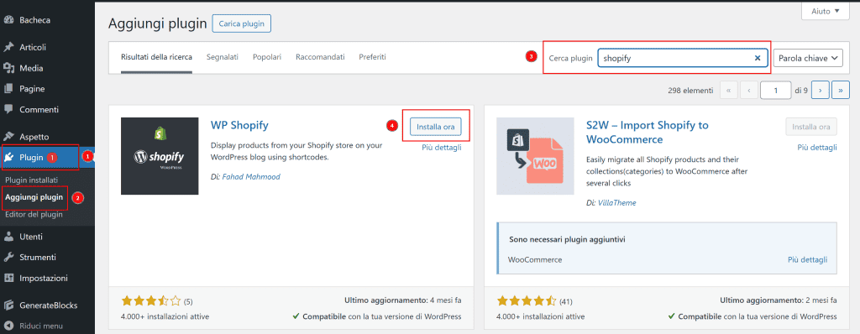Image resolution: width=860 pixels, height=334 pixels.
Task: Open Bacheca dashboard icon in sidebar
Action: tap(8, 20)
